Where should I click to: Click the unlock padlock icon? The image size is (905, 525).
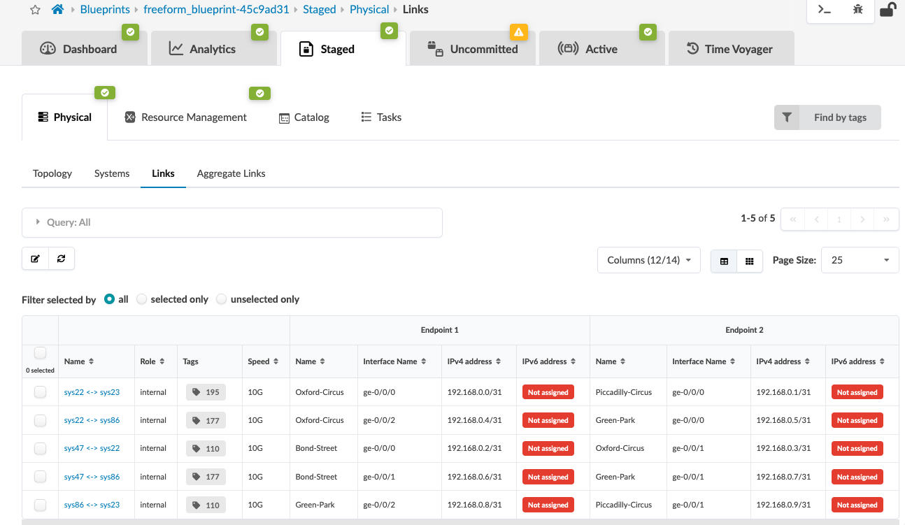pyautogui.click(x=888, y=10)
